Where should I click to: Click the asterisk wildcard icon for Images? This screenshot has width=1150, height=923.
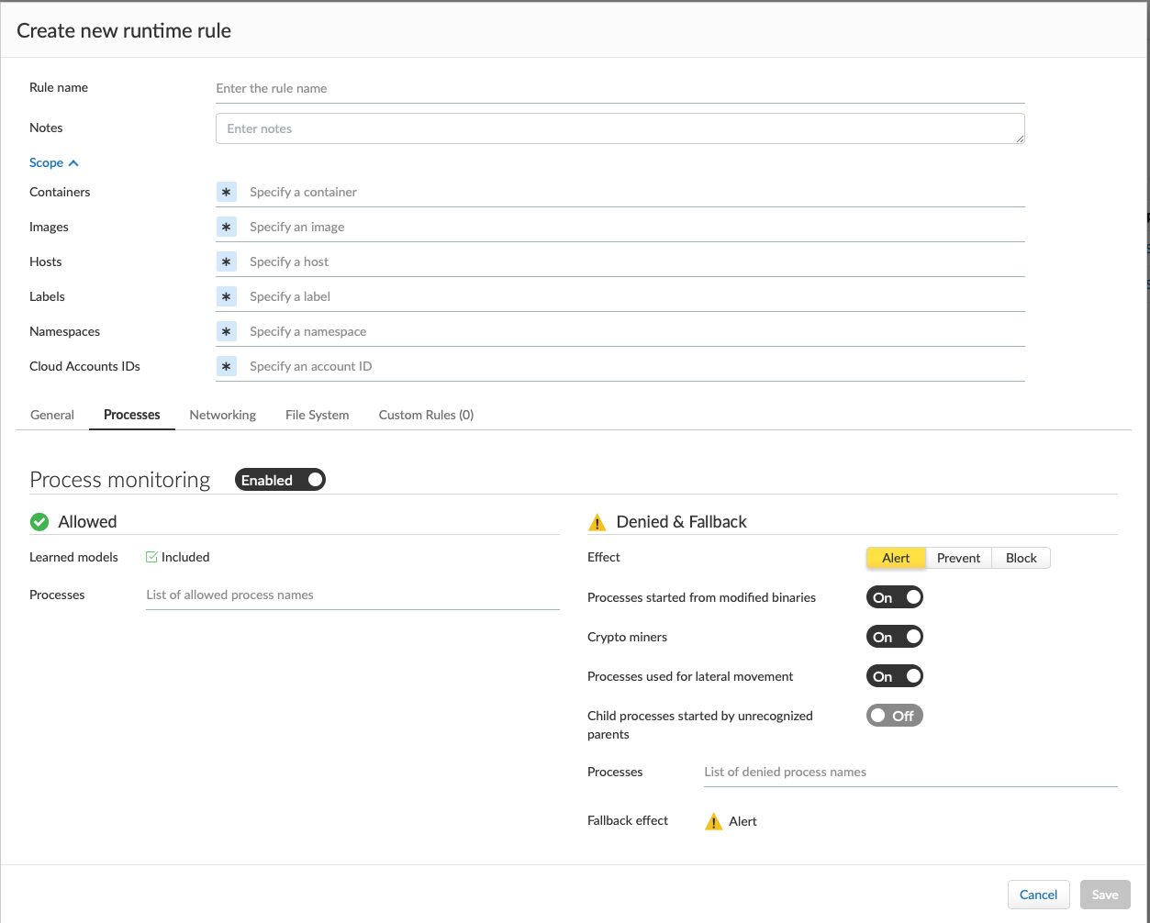[x=227, y=227]
